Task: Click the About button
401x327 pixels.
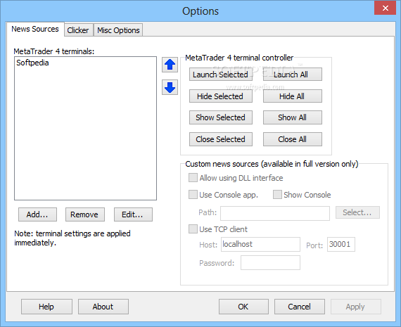Action: 103,307
